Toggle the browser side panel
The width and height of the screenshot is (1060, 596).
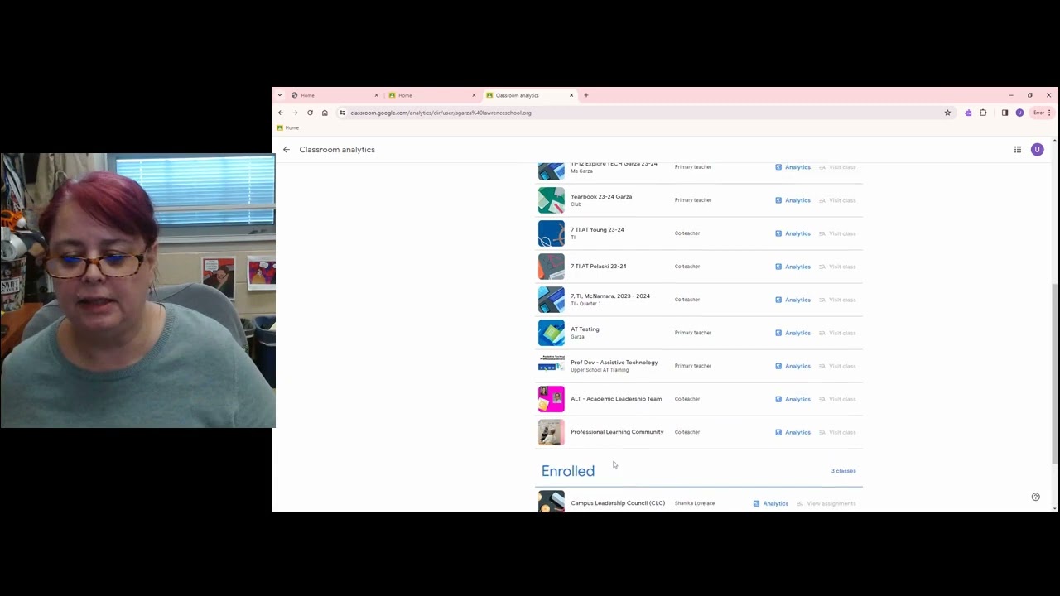coord(1005,113)
